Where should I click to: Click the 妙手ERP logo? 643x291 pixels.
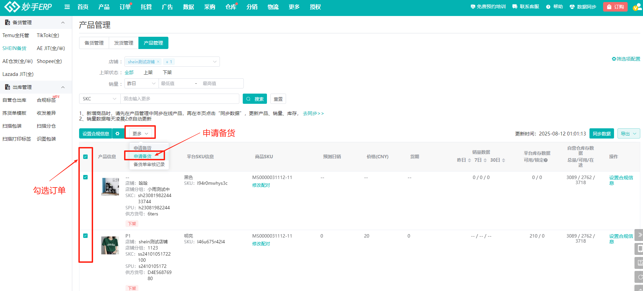click(x=28, y=6)
